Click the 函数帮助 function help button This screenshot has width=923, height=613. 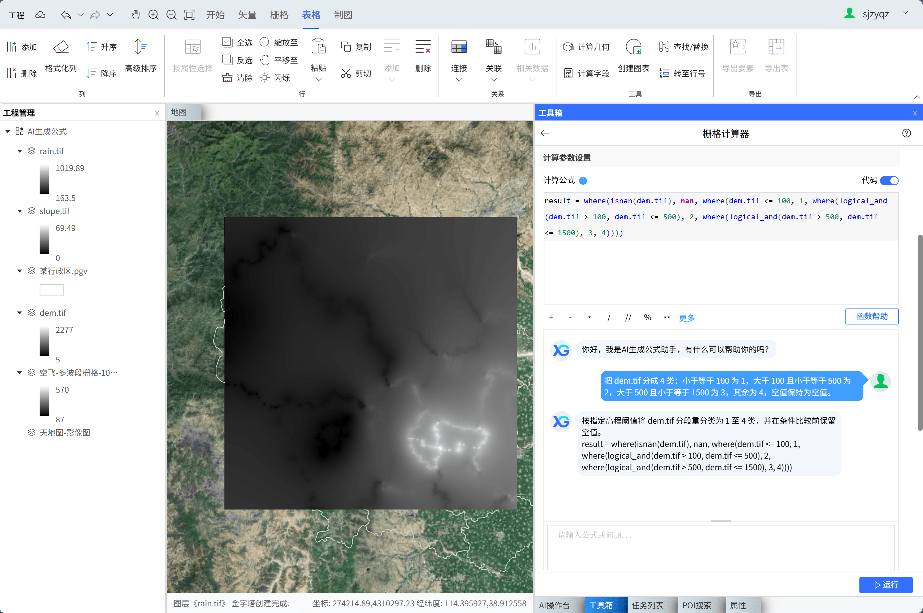point(871,316)
